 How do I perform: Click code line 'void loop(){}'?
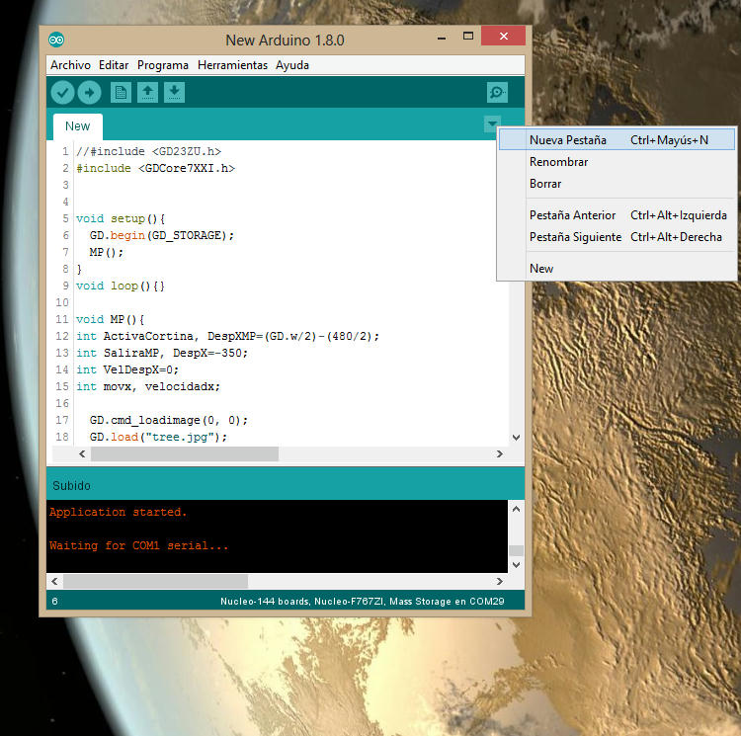coord(121,286)
